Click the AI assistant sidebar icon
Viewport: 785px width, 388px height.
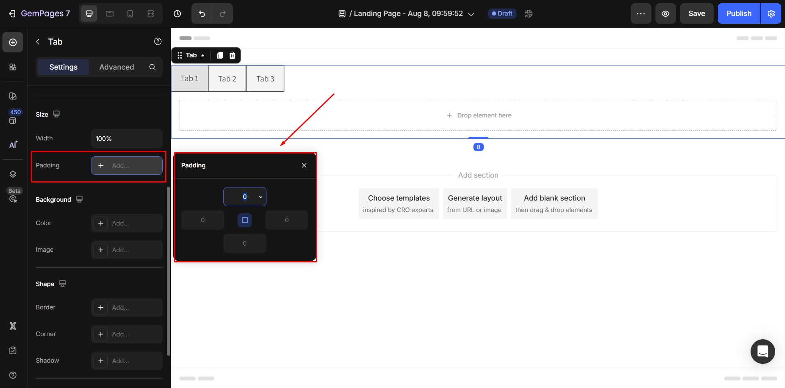coord(13,144)
